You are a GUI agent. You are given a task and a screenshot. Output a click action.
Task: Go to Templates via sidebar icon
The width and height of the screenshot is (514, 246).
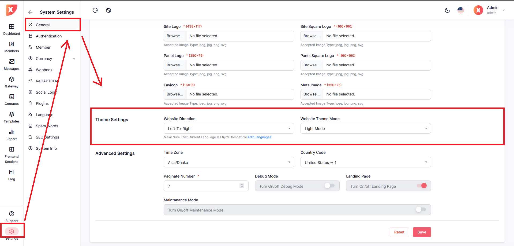pyautogui.click(x=12, y=114)
